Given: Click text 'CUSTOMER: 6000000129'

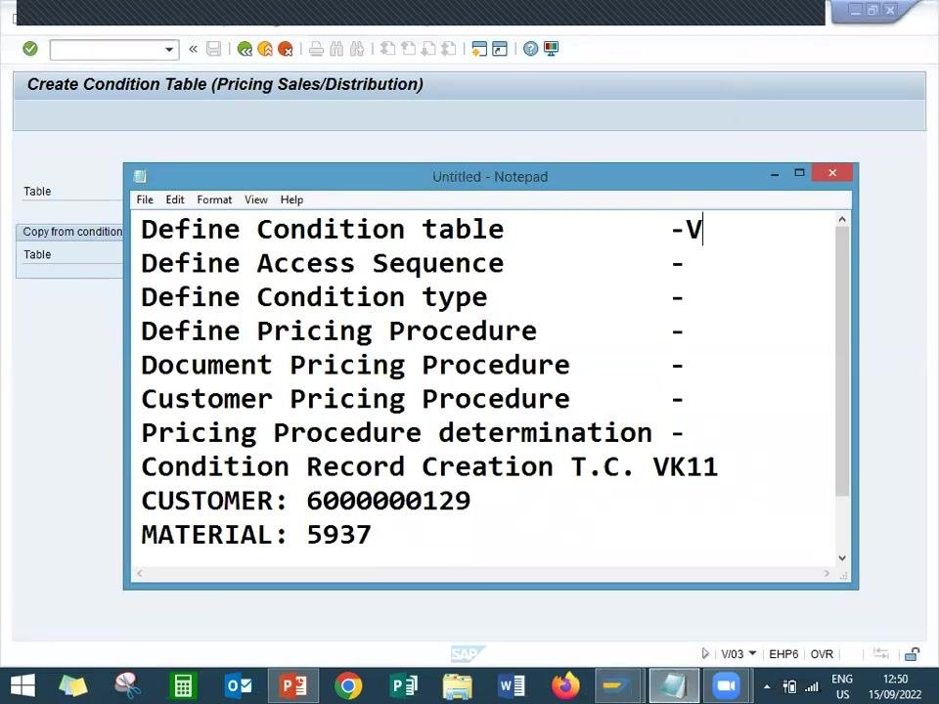Looking at the screenshot, I should pyautogui.click(x=306, y=501).
